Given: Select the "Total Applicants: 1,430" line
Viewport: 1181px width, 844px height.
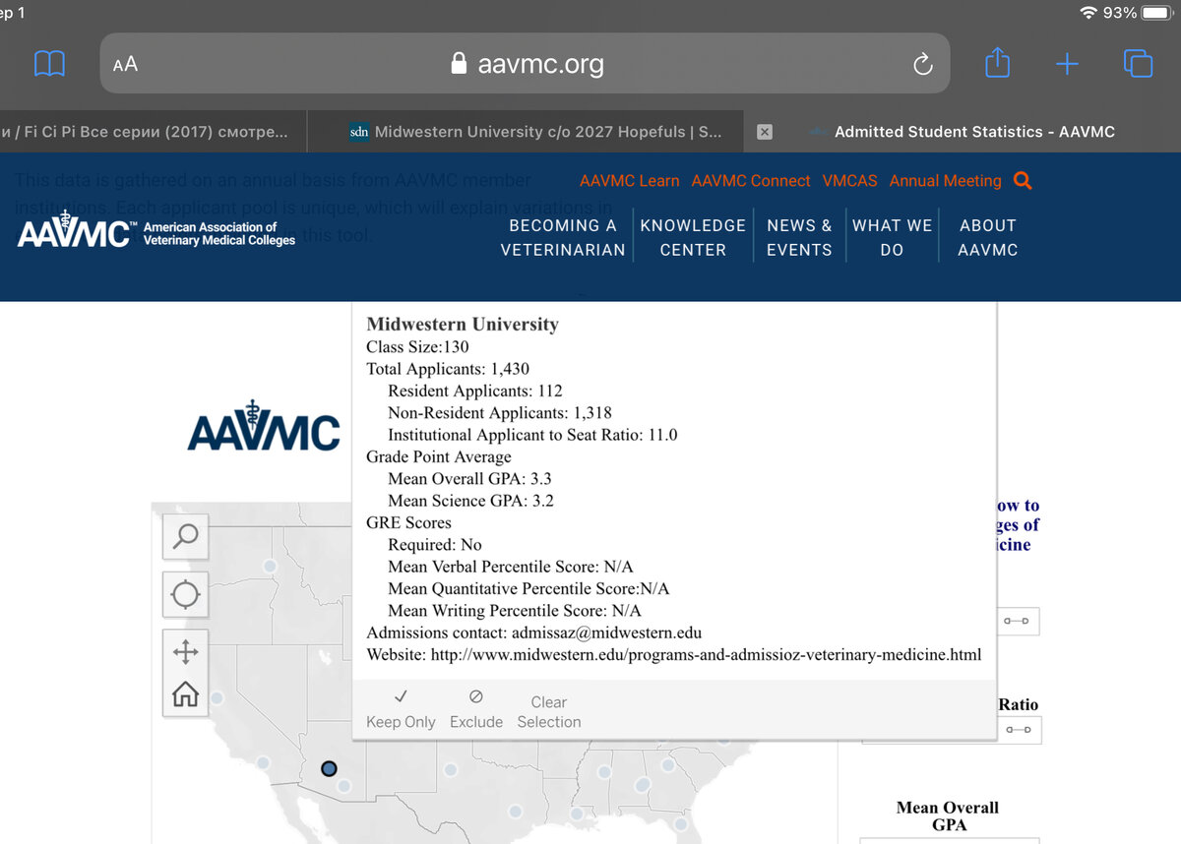Looking at the screenshot, I should pos(448,369).
